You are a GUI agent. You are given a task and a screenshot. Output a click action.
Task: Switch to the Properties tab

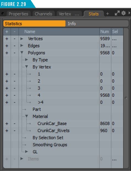pyautogui.click(x=18, y=14)
